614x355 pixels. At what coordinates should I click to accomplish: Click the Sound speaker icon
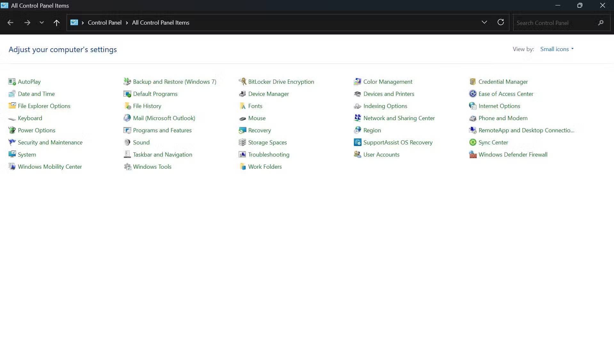pyautogui.click(x=127, y=143)
